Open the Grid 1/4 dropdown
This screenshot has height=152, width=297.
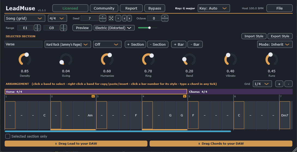pyautogui.click(x=262, y=84)
